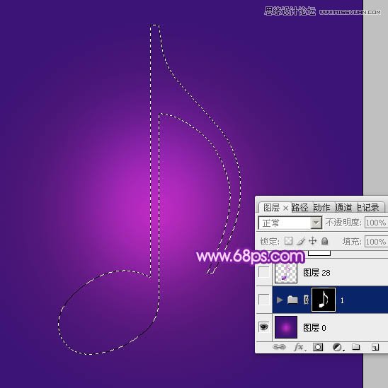Viewport: 388px width, 388px height.
Task: Click the 填充 fill value field
Action: click(x=376, y=242)
